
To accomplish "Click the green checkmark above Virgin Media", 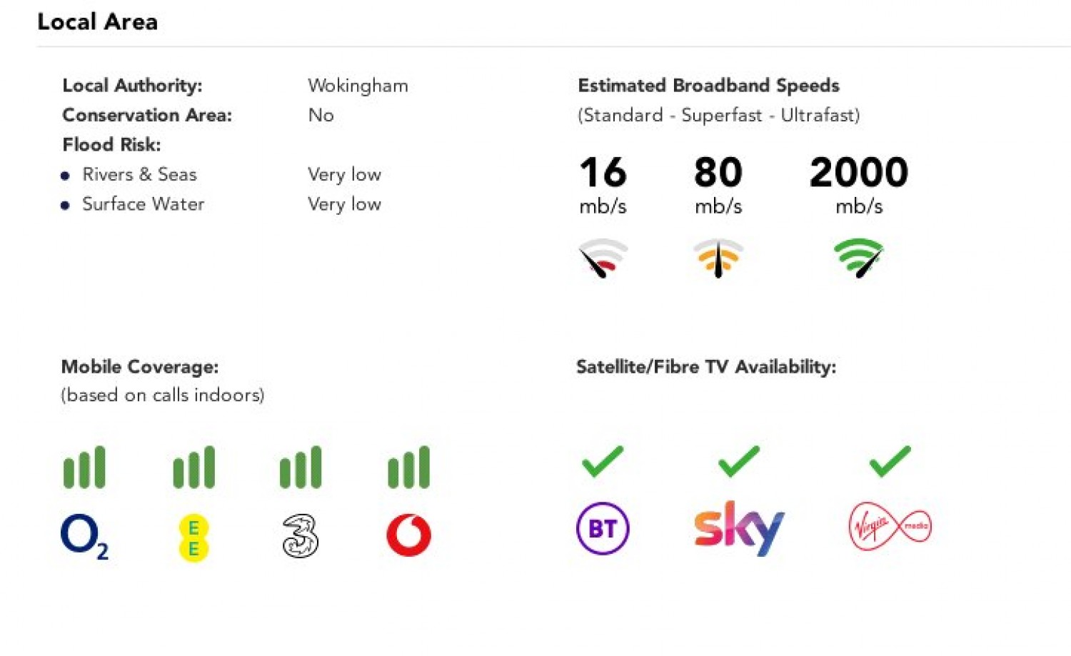I will pyautogui.click(x=890, y=461).
